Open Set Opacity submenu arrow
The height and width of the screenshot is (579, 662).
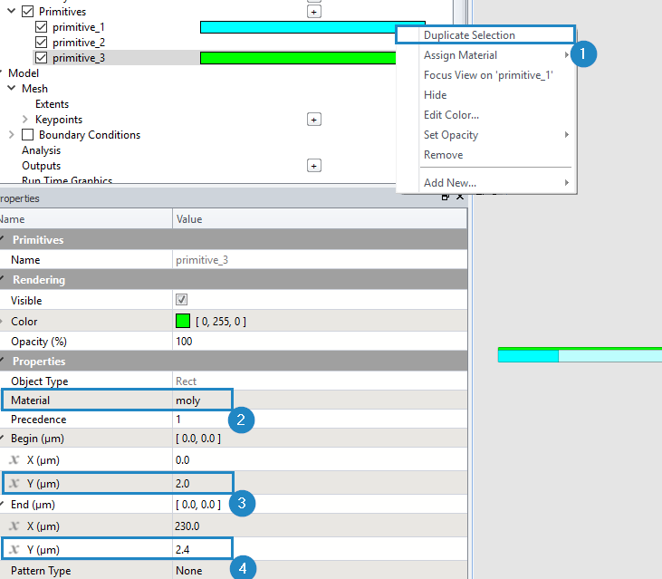[567, 135]
